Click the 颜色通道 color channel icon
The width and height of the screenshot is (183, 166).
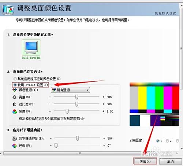tap(15, 90)
